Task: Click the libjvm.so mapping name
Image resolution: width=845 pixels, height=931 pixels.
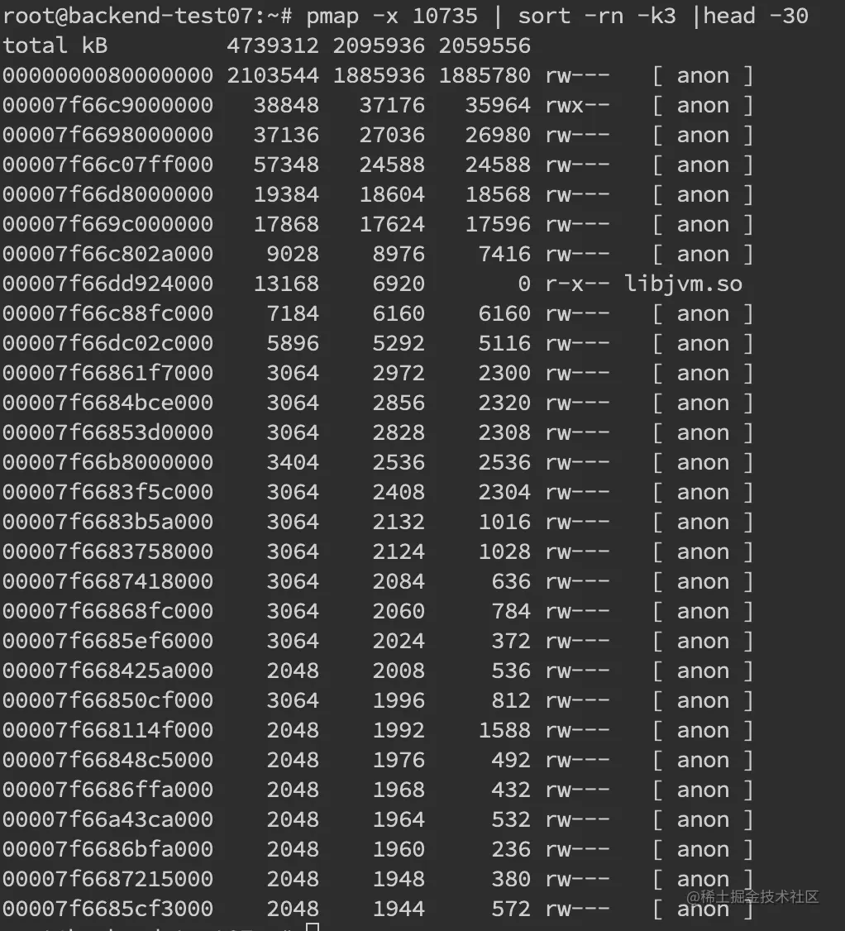Action: tap(684, 284)
